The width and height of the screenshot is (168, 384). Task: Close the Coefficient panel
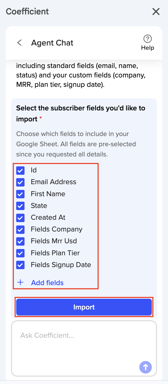(x=156, y=12)
